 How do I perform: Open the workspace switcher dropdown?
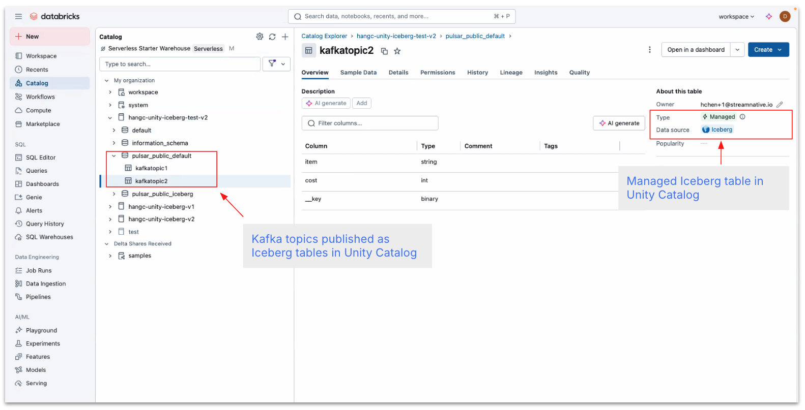click(x=736, y=17)
